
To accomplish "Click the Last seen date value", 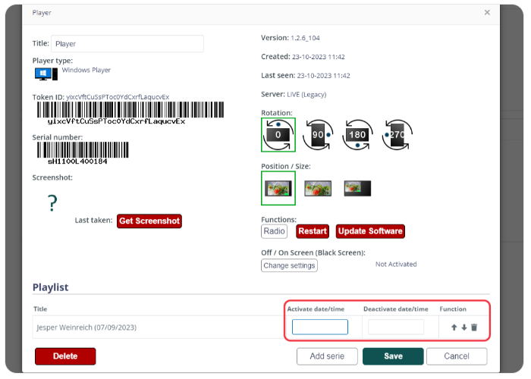I will pos(323,76).
